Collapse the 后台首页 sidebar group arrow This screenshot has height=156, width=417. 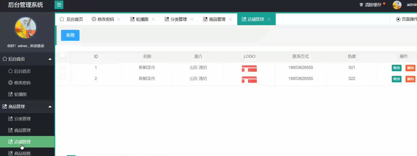pos(50,59)
